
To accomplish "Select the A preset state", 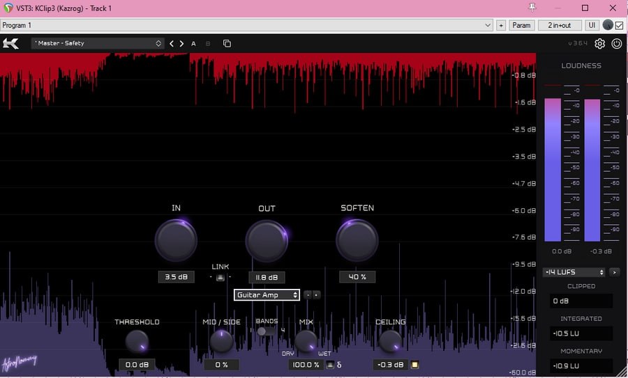I will 193,44.
